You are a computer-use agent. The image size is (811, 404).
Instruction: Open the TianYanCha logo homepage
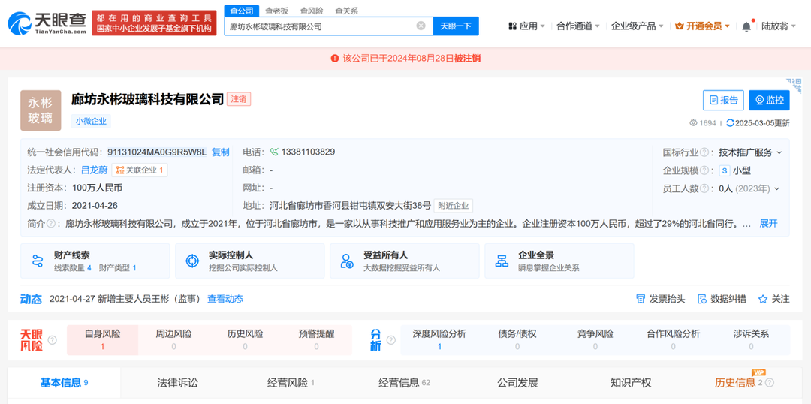pyautogui.click(x=47, y=23)
